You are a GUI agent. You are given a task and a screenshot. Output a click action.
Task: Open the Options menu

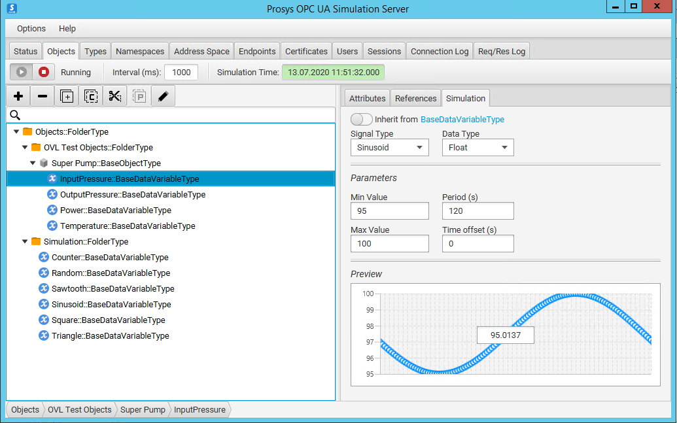pyautogui.click(x=31, y=29)
